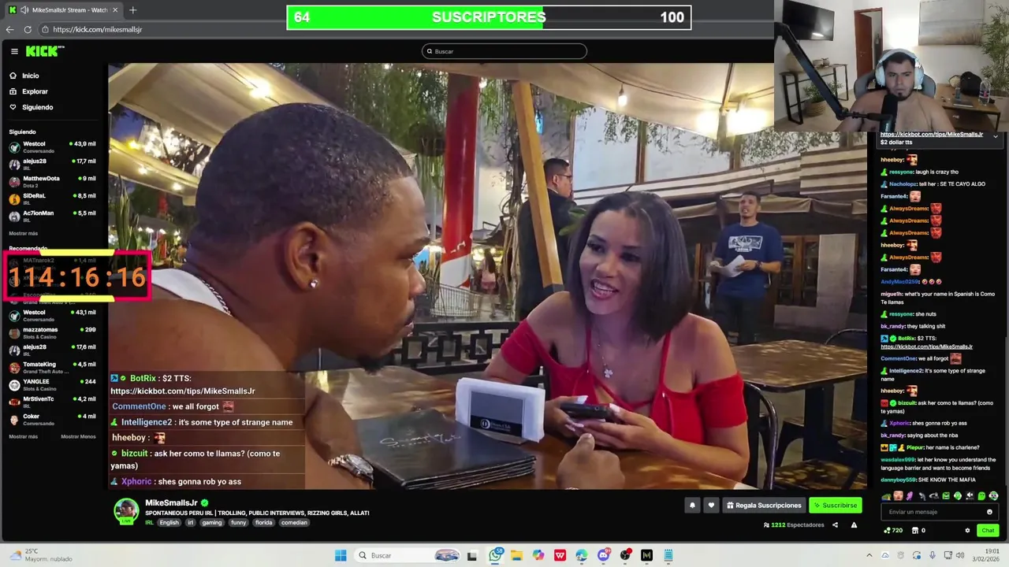Click the green Suscribirse button
The height and width of the screenshot is (567, 1009).
pos(835,506)
